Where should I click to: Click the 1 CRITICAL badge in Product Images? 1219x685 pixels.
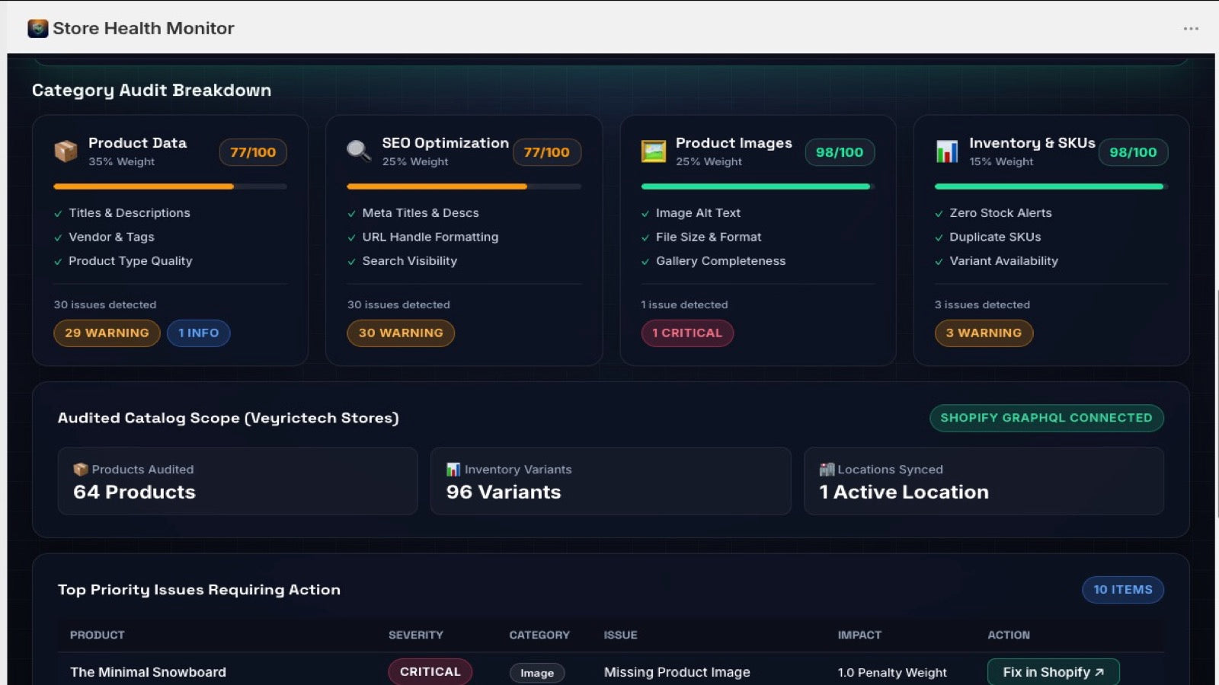687,333
